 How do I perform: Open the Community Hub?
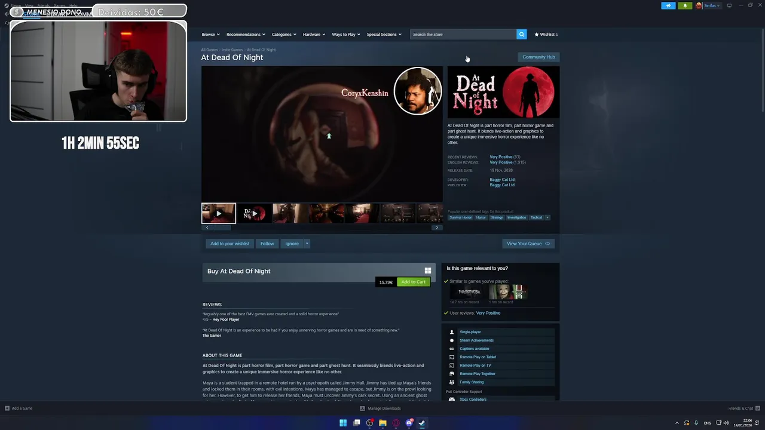[x=538, y=57]
